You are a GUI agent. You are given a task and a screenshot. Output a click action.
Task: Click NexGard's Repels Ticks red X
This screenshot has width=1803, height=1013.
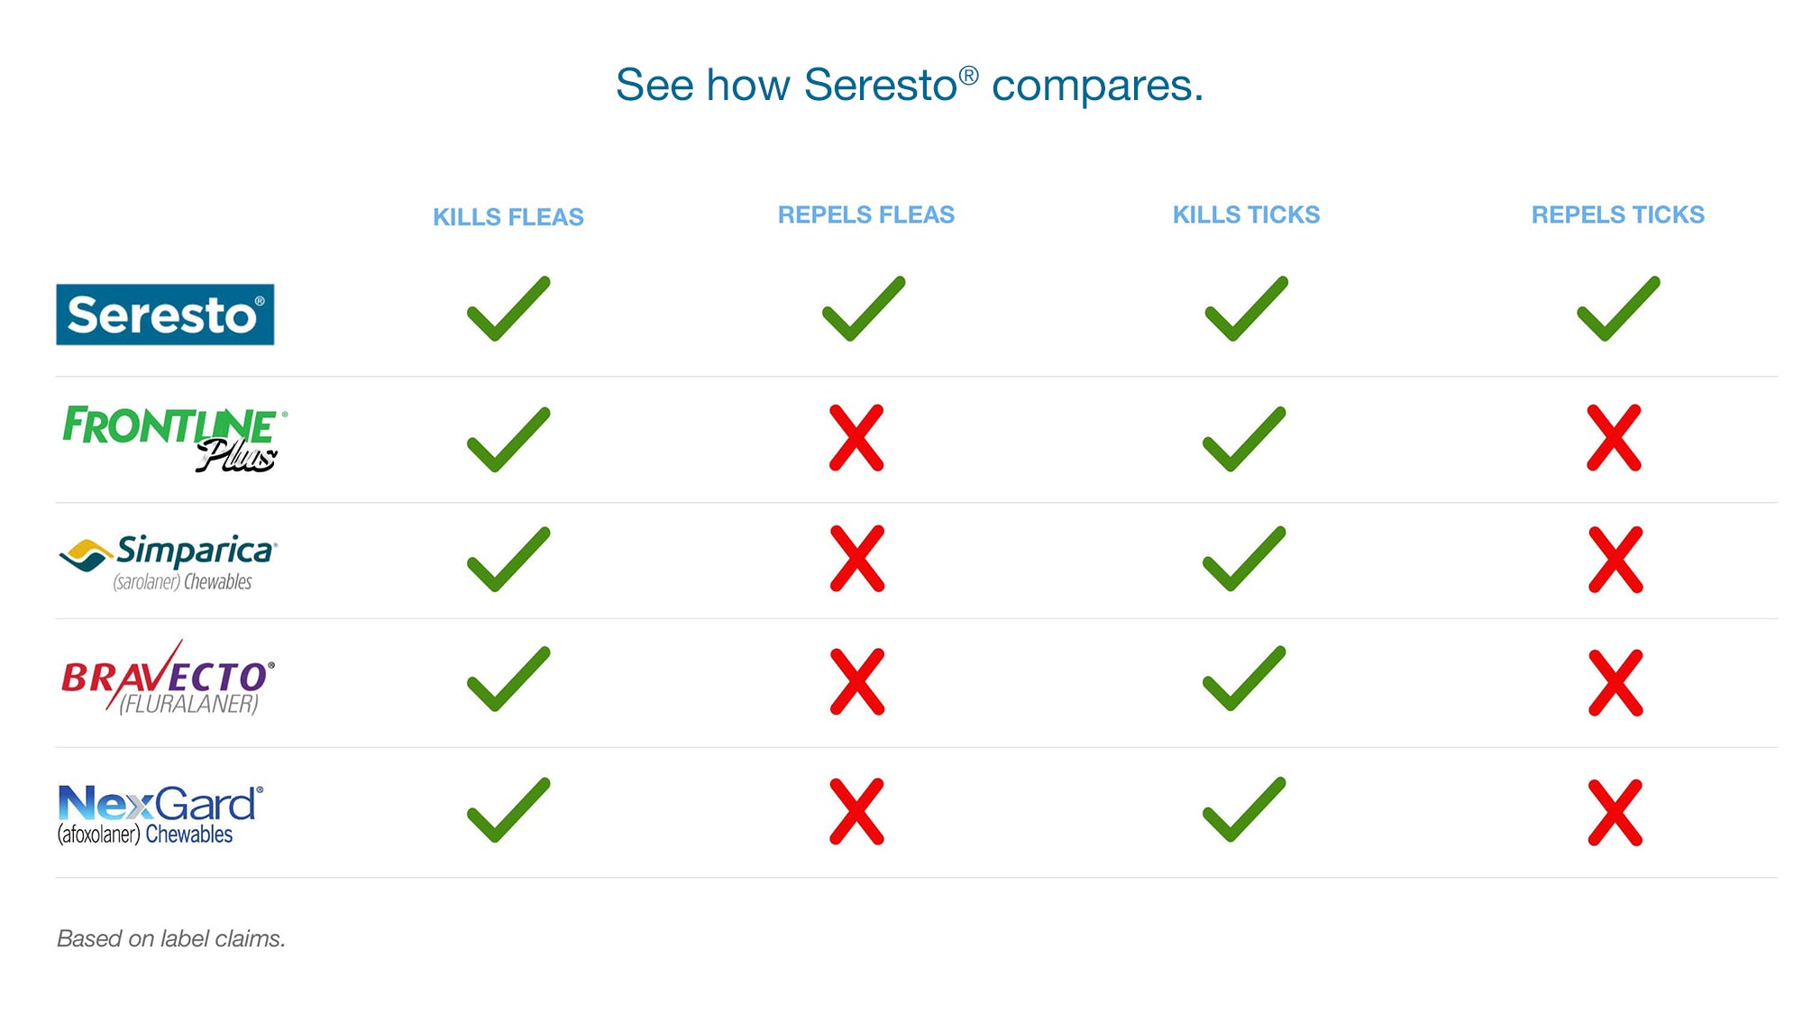tap(1615, 813)
